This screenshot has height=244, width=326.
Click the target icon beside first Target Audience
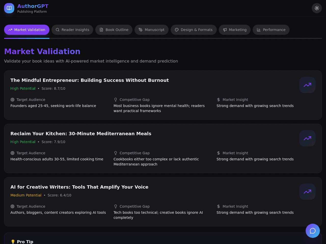(x=12, y=100)
